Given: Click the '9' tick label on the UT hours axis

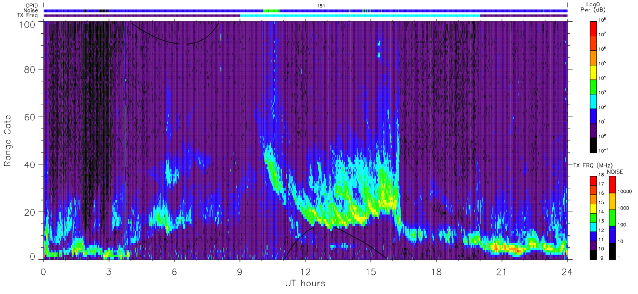Looking at the screenshot, I should (240, 271).
